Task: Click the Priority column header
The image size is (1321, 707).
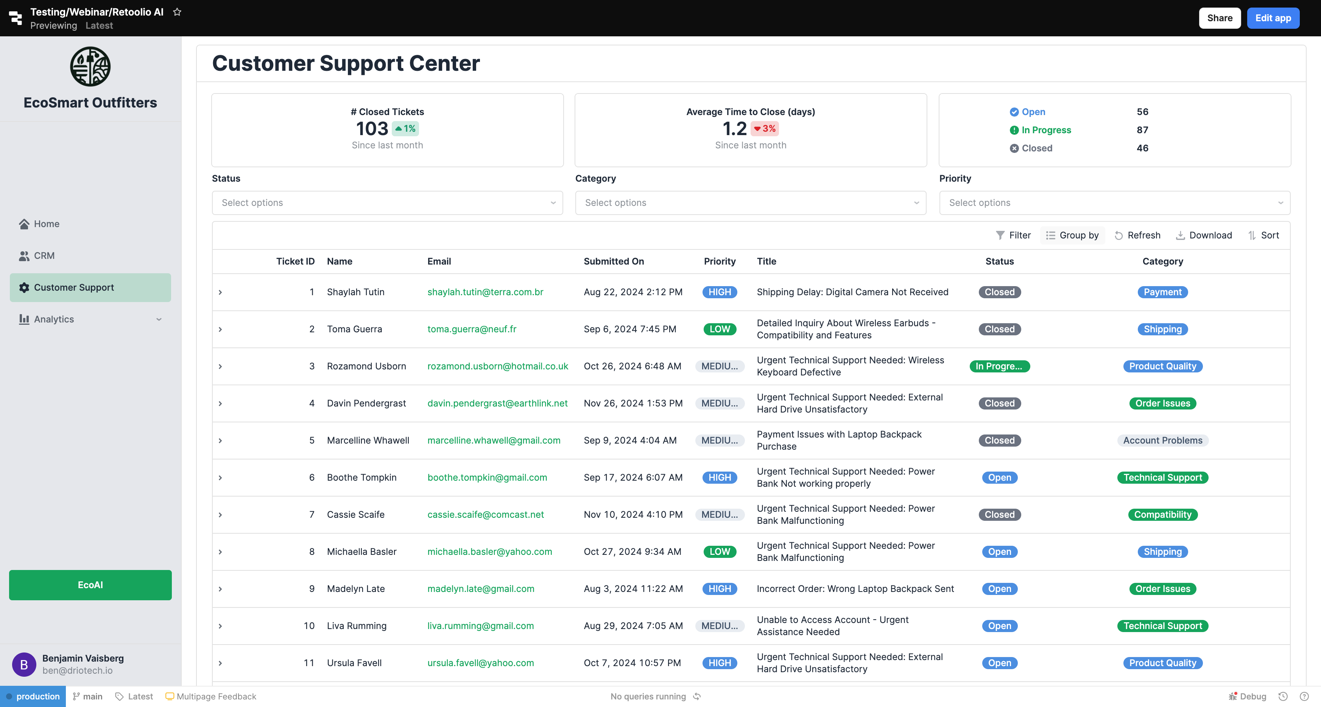Action: 720,262
